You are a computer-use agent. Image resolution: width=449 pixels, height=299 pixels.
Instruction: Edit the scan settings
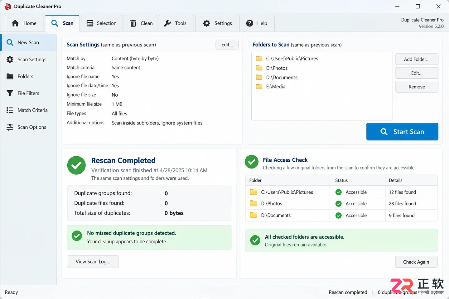pos(227,45)
